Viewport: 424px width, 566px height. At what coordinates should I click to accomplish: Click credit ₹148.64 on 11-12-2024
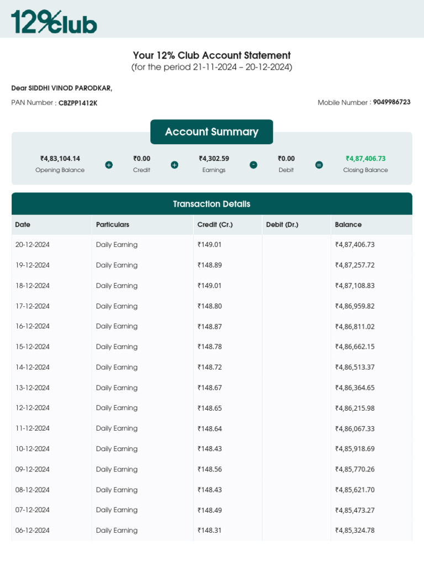click(x=209, y=428)
